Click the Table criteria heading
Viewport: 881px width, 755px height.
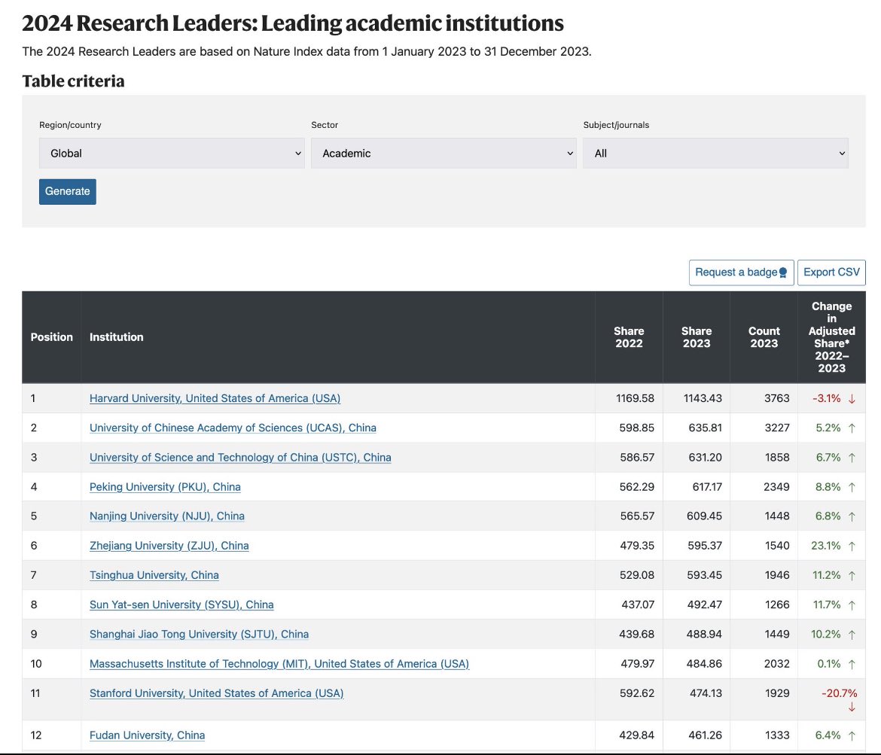[73, 81]
